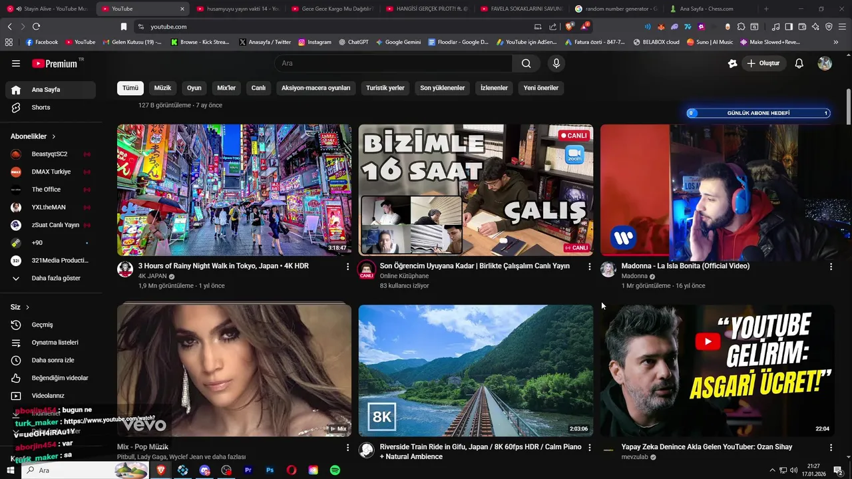Open options for Yapay Zeka Denince video
This screenshot has width=852, height=479.
831,448
